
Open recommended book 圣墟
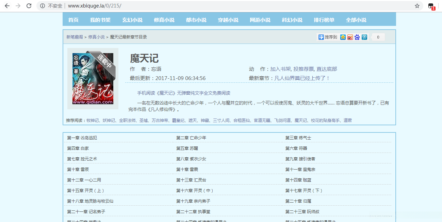click(144, 121)
